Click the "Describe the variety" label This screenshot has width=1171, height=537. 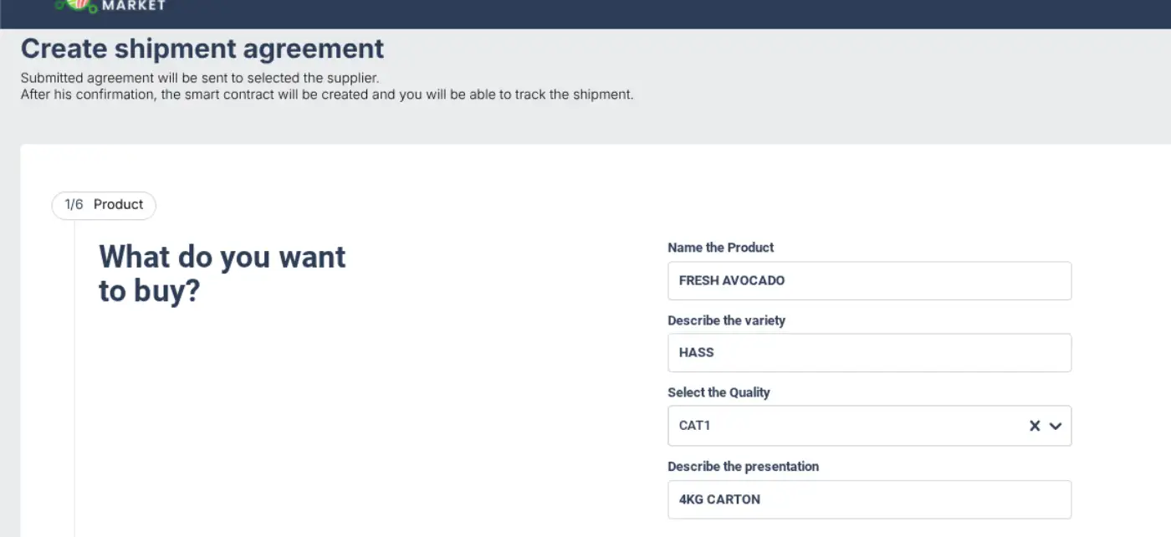[x=726, y=320]
